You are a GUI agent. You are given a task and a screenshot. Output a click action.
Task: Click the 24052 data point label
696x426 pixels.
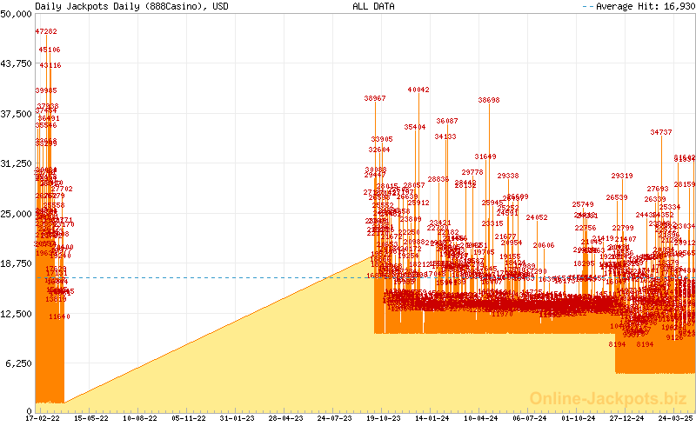(x=537, y=217)
